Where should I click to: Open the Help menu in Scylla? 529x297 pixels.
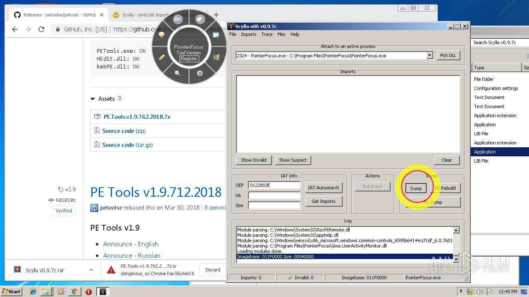295,34
